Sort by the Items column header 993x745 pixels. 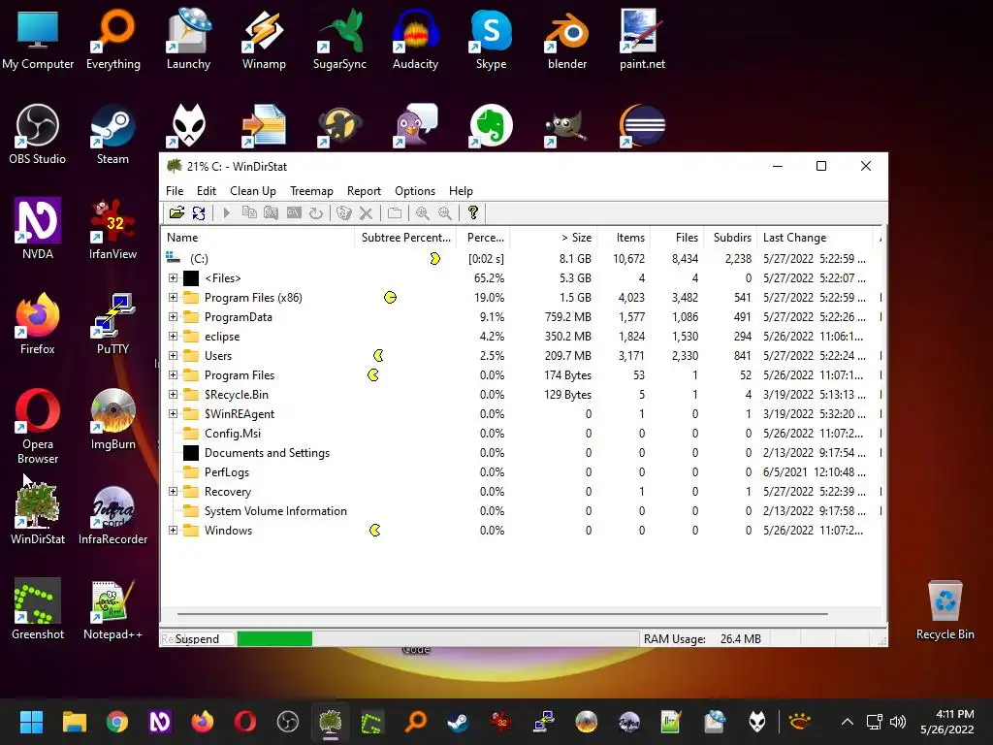pos(624,238)
